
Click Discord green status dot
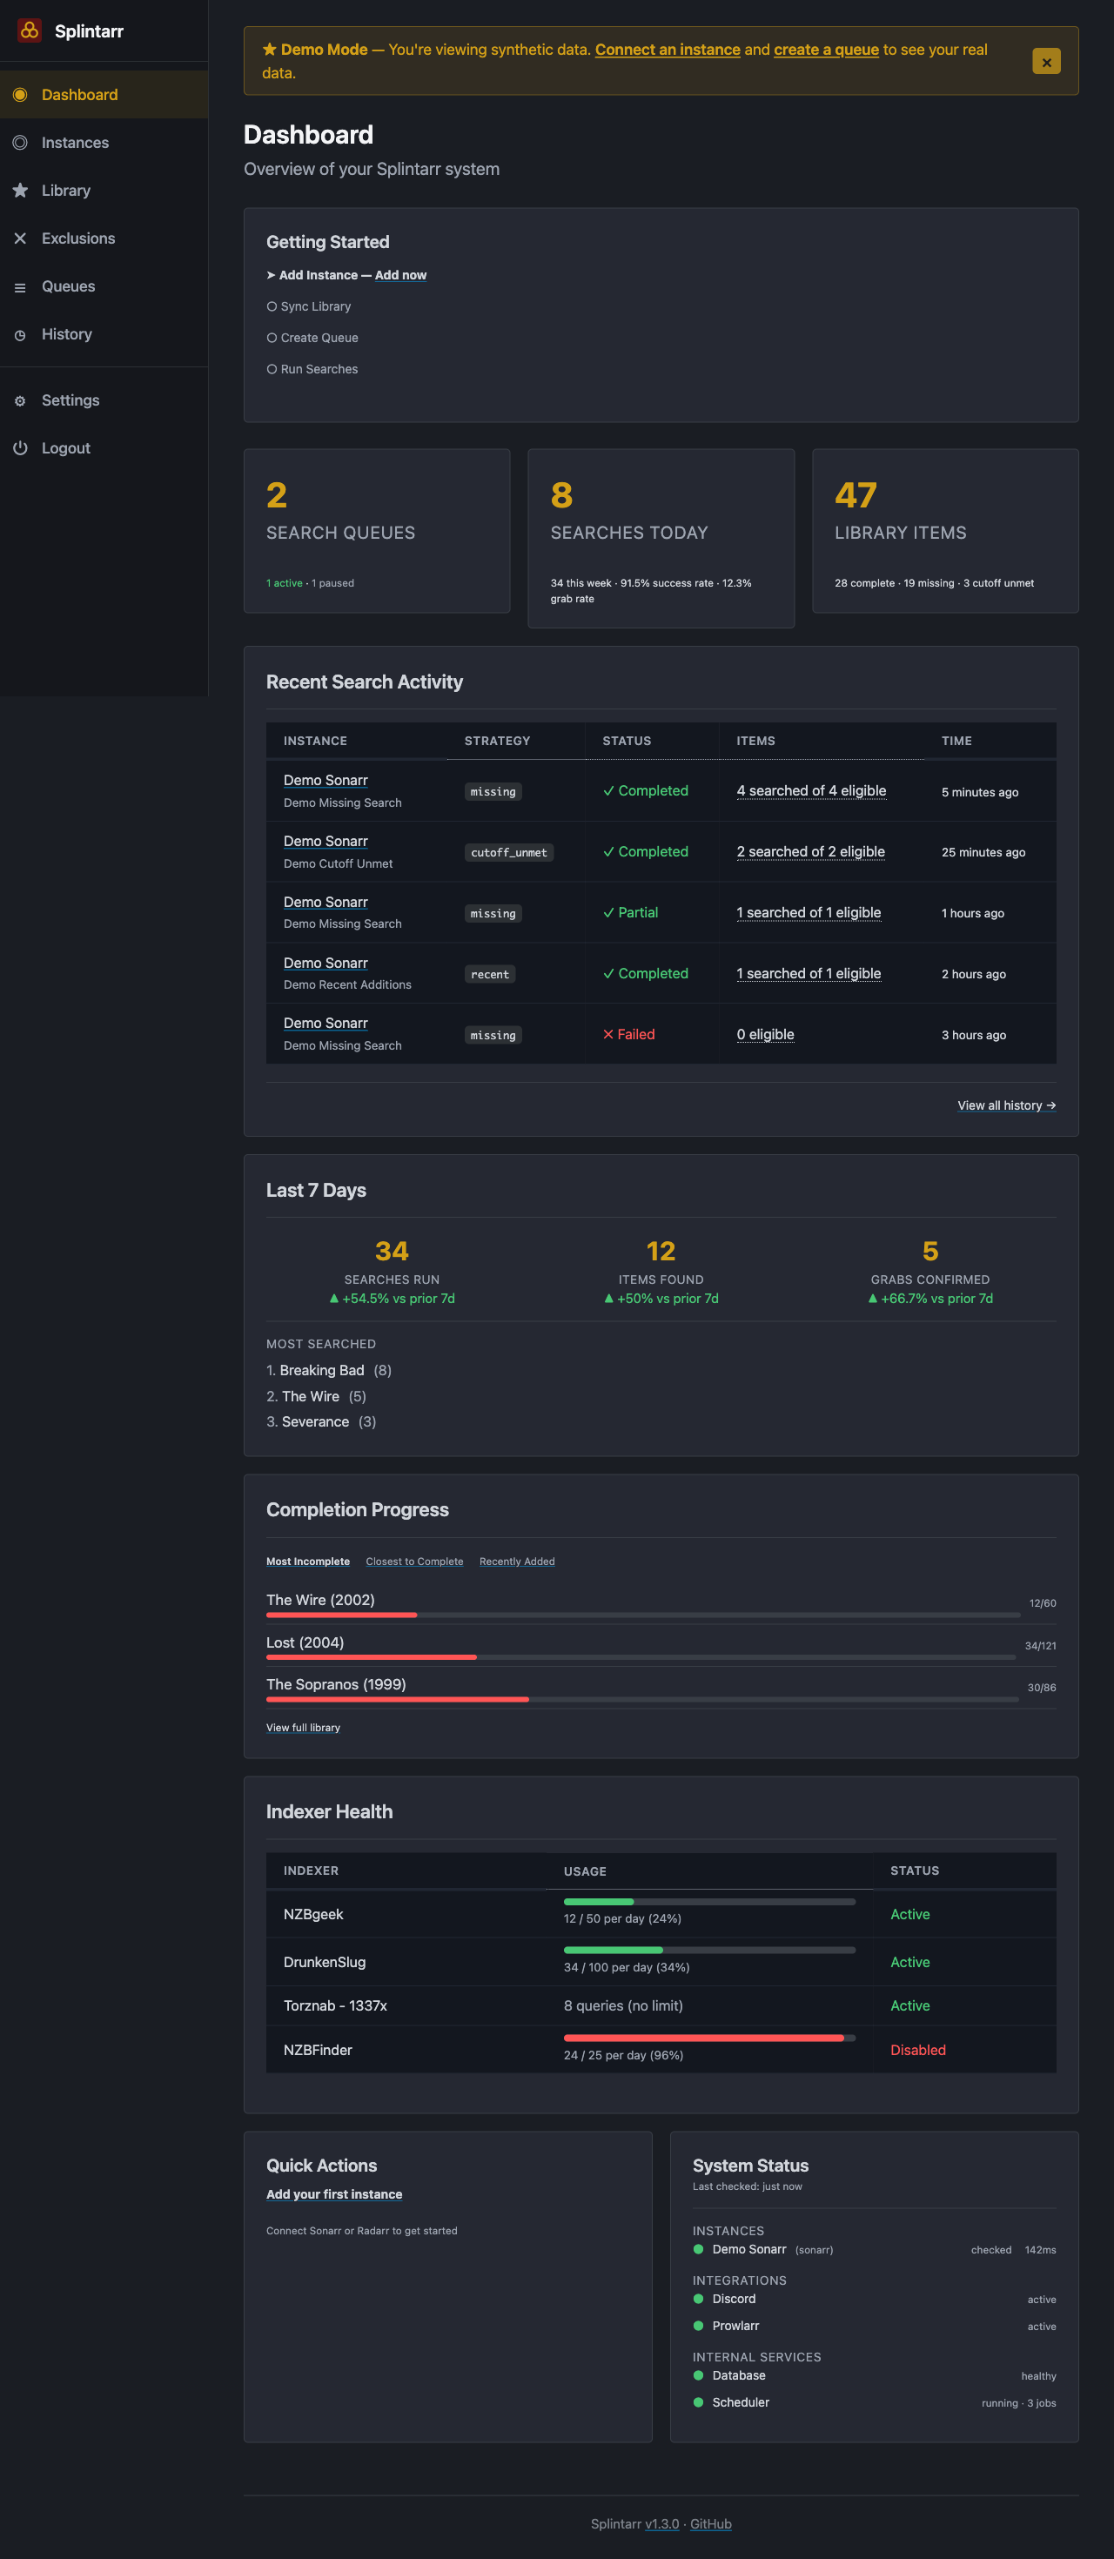698,2299
